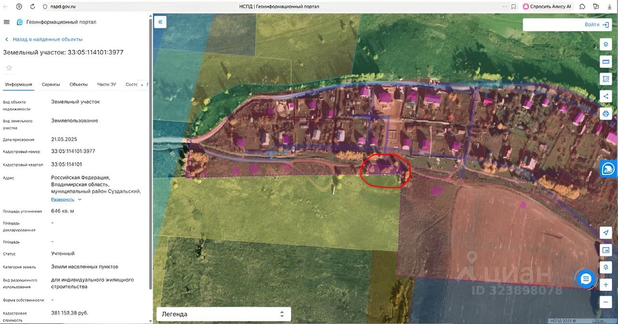
Task: Open the blue chat support bubble
Action: pyautogui.click(x=586, y=278)
